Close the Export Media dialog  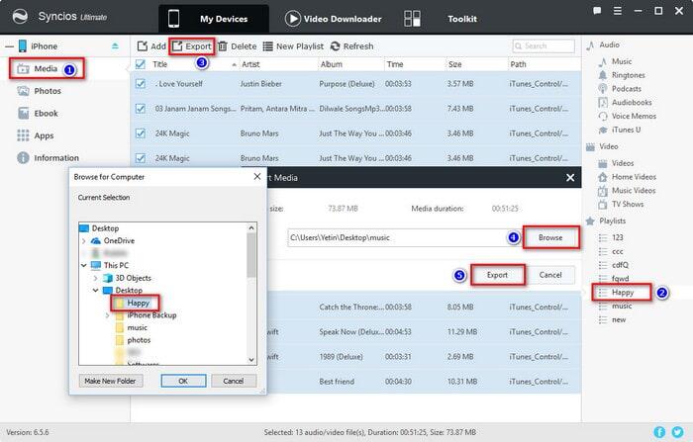point(570,178)
